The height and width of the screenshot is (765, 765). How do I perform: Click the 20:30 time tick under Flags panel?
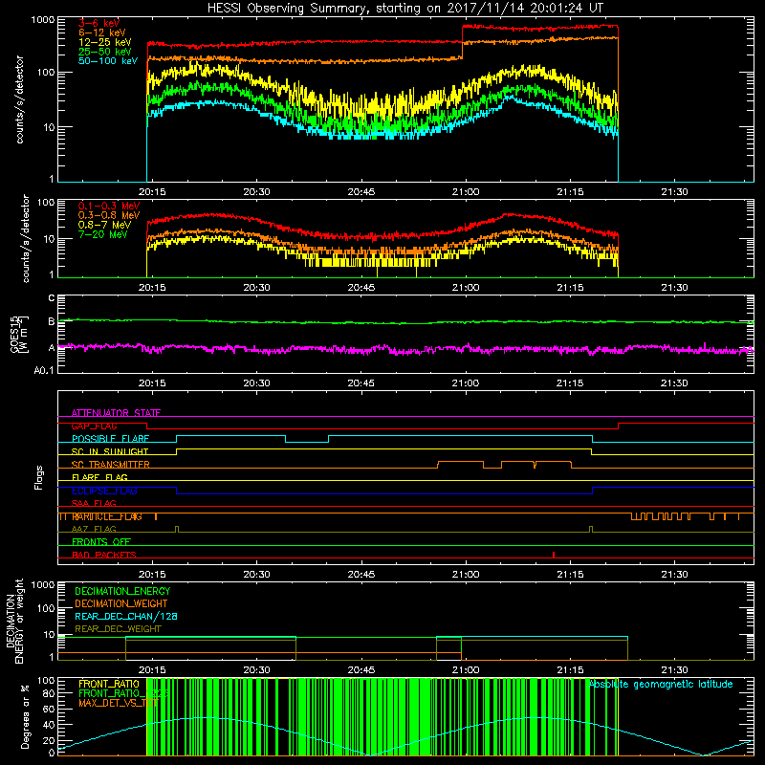[256, 575]
